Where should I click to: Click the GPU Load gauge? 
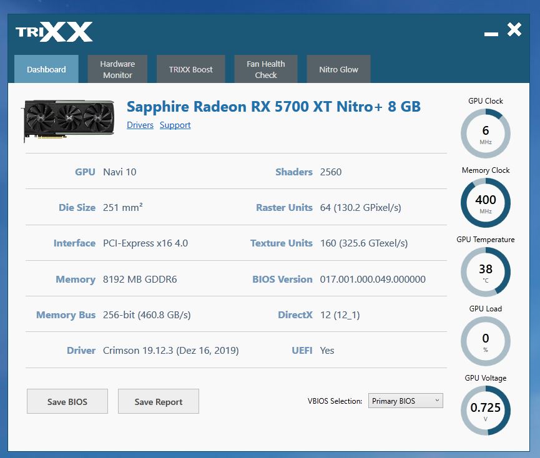[x=486, y=341]
